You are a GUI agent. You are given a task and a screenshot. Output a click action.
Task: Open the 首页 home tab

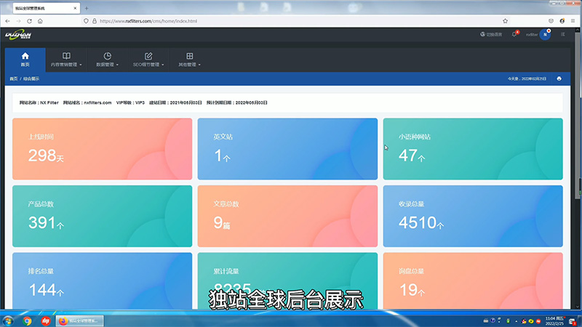click(25, 60)
